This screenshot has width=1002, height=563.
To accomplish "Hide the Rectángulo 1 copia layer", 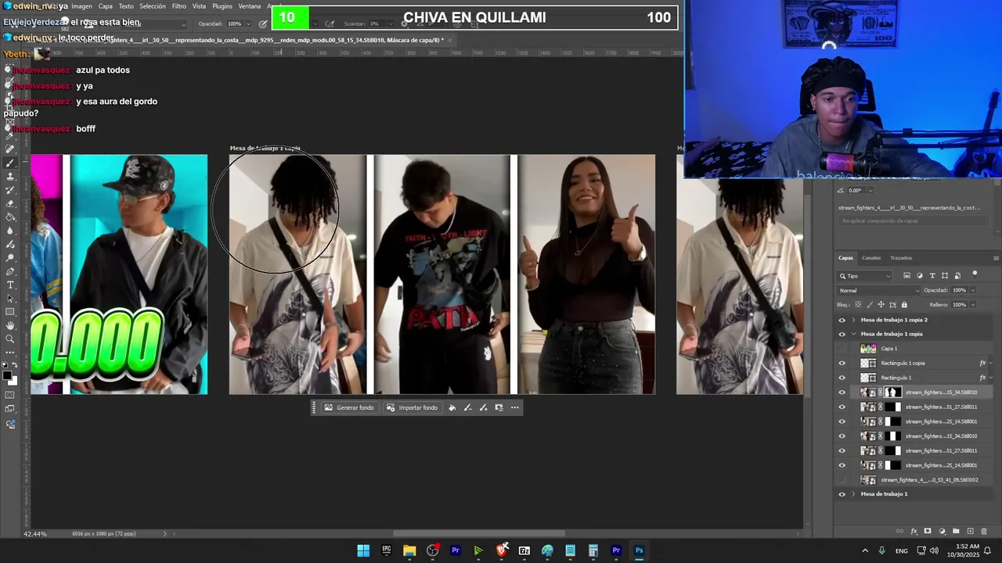I will tap(842, 363).
